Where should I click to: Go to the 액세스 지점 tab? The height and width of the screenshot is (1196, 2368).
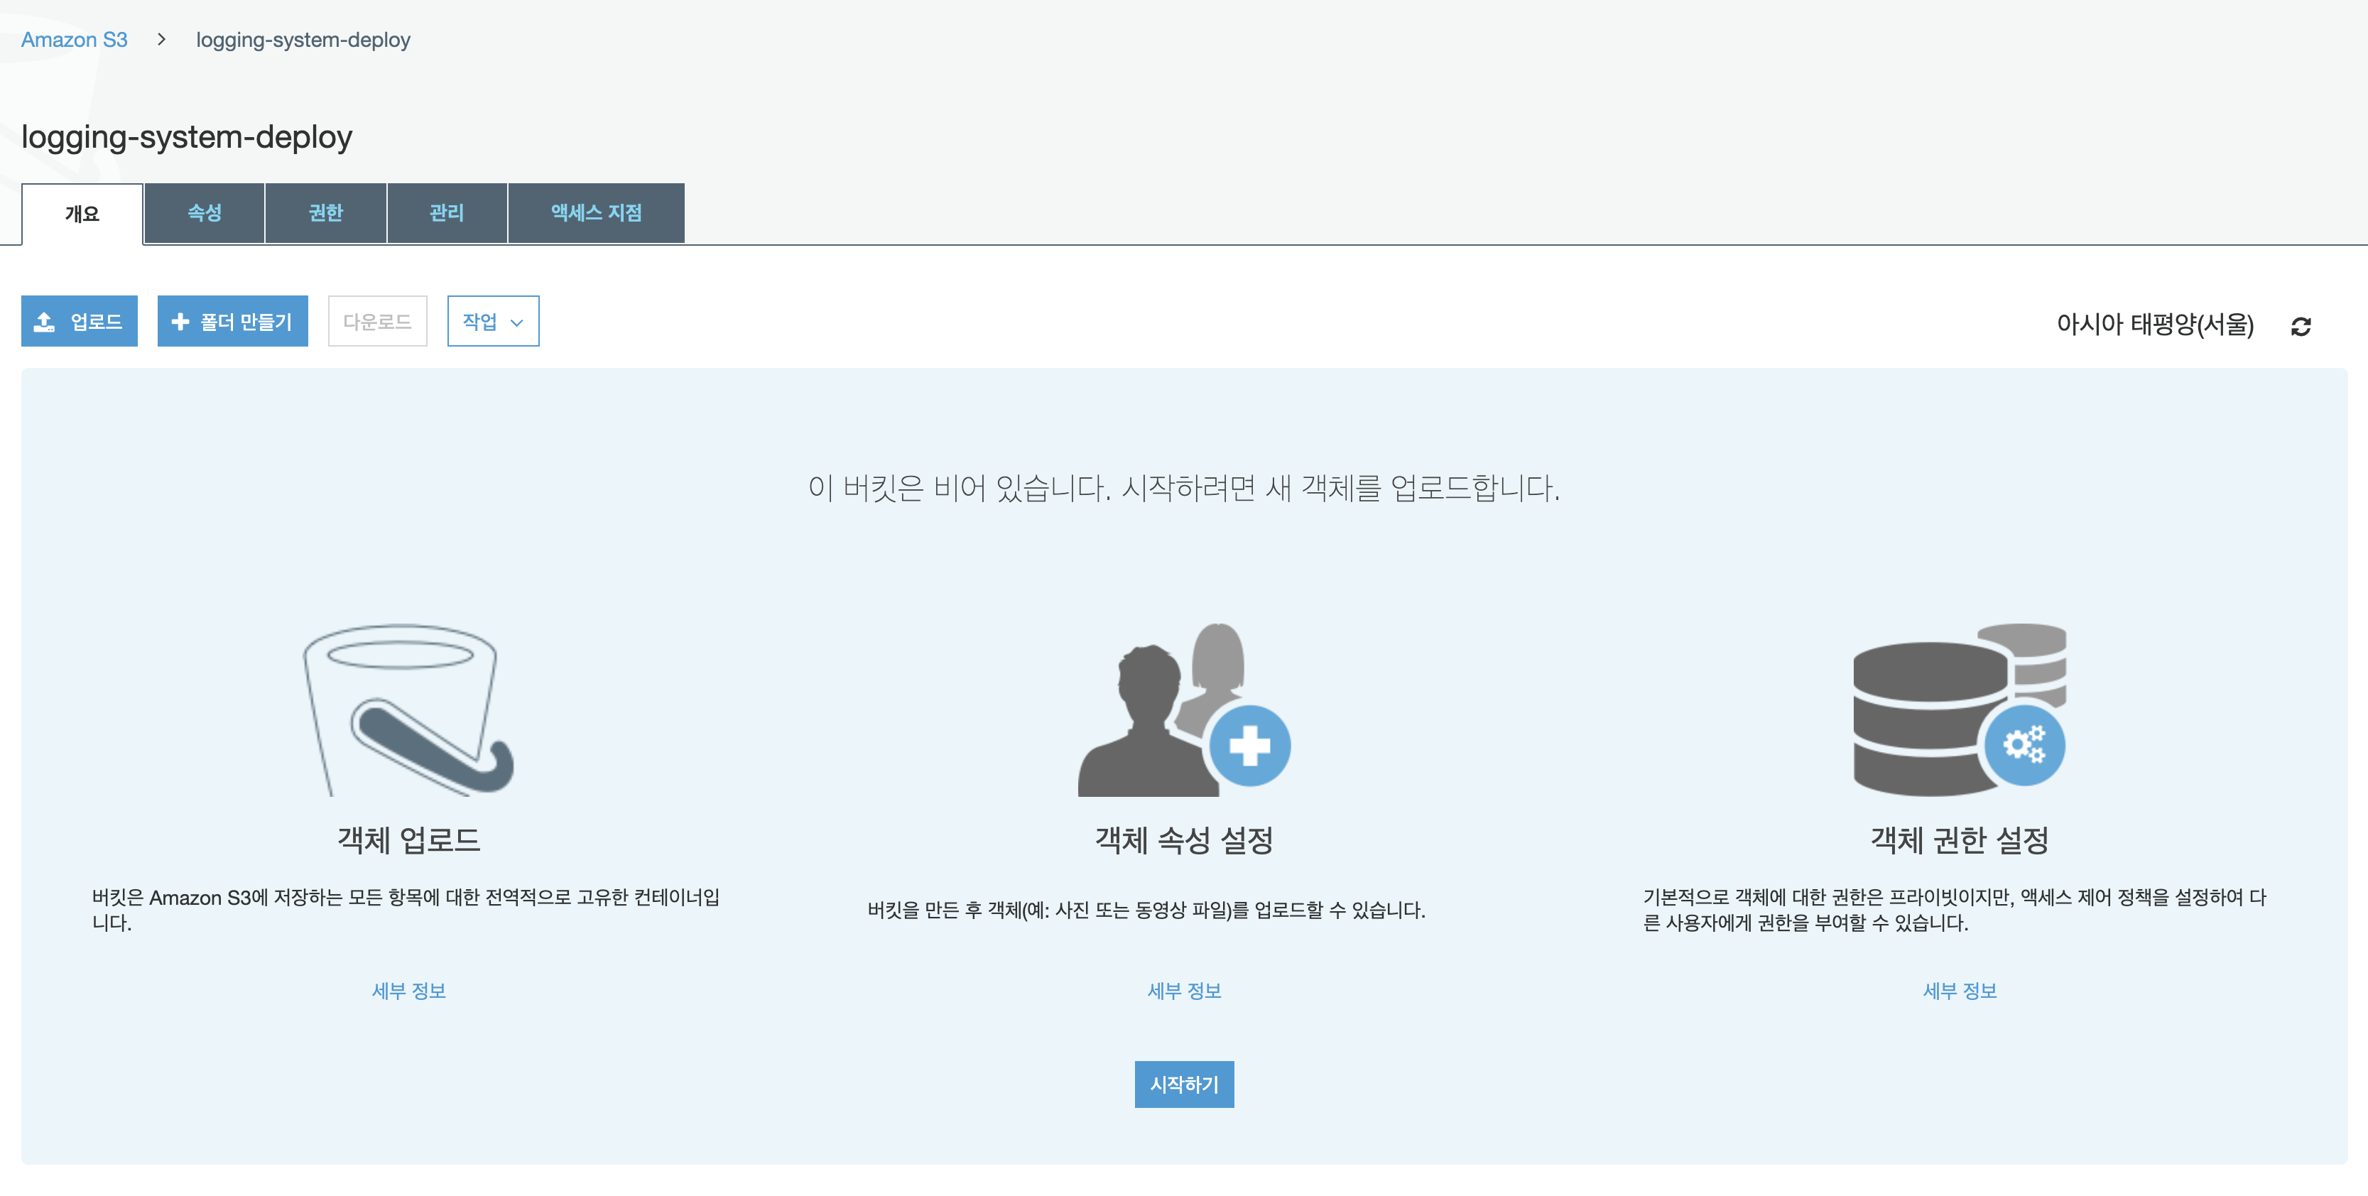(596, 213)
